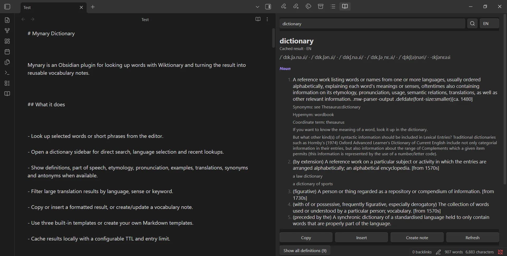
Task: Show all definitions (9)
Action: coord(305,250)
